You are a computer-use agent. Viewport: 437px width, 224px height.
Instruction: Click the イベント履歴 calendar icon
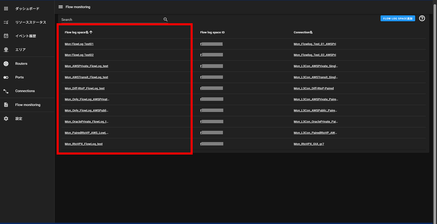tap(6, 36)
